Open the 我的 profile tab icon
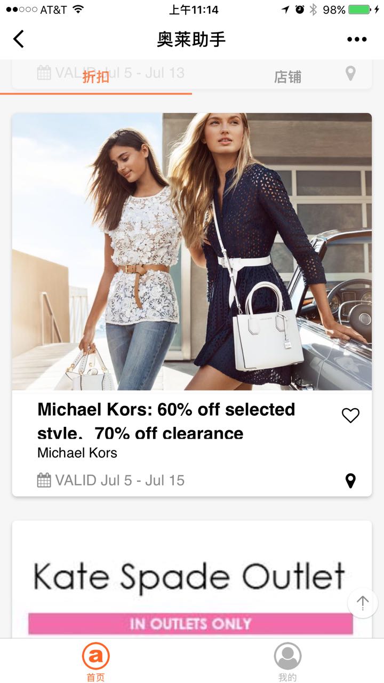The image size is (384, 683). click(287, 656)
